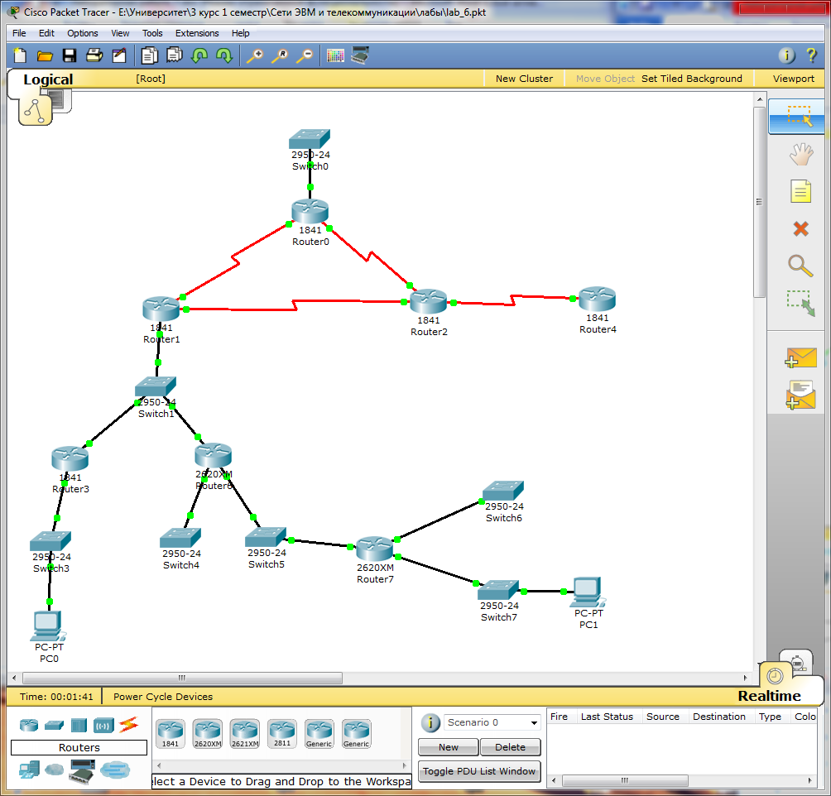The height and width of the screenshot is (796, 831).
Task: Zoom out with minus magnifier icon
Action: tap(305, 55)
